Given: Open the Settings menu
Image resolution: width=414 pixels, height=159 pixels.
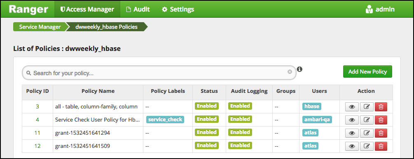Looking at the screenshot, I should coord(178,9).
